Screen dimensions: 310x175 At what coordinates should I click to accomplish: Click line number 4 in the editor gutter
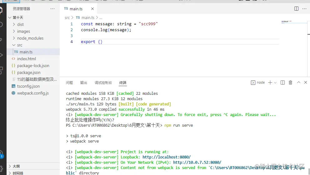point(72,41)
